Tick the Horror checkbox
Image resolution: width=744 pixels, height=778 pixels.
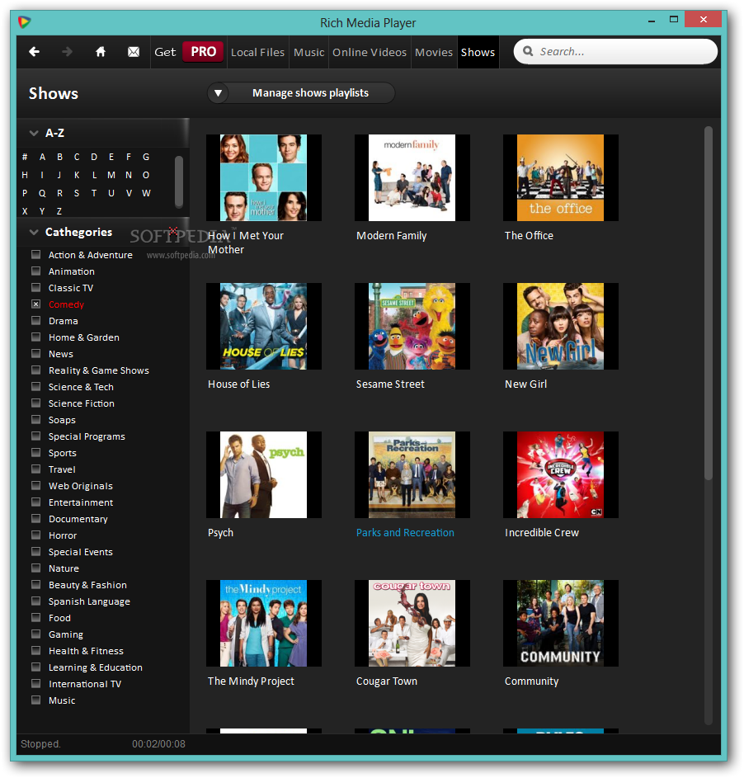pos(35,535)
